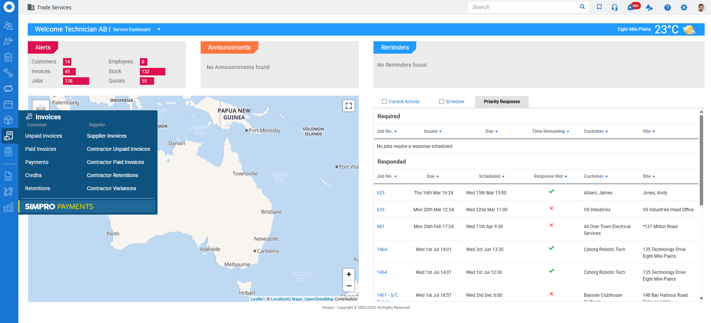Expand the Service Dashboard dropdown arrow
Viewport: 711px width, 323px height.
[x=159, y=29]
